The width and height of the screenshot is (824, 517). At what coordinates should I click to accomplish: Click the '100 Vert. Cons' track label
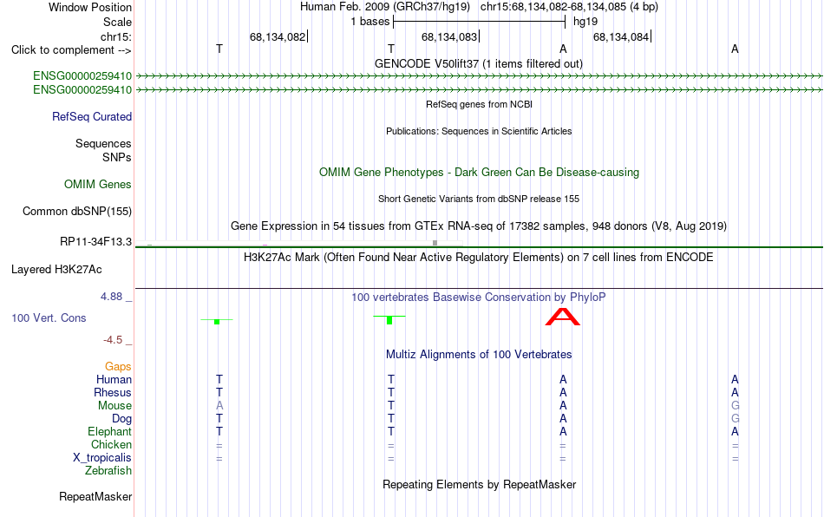pos(49,317)
